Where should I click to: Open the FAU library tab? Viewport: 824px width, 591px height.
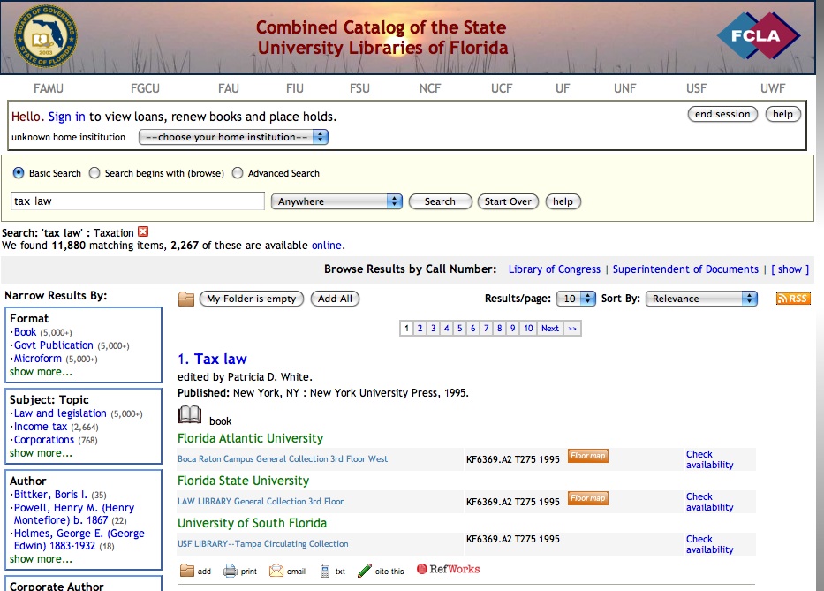[229, 88]
